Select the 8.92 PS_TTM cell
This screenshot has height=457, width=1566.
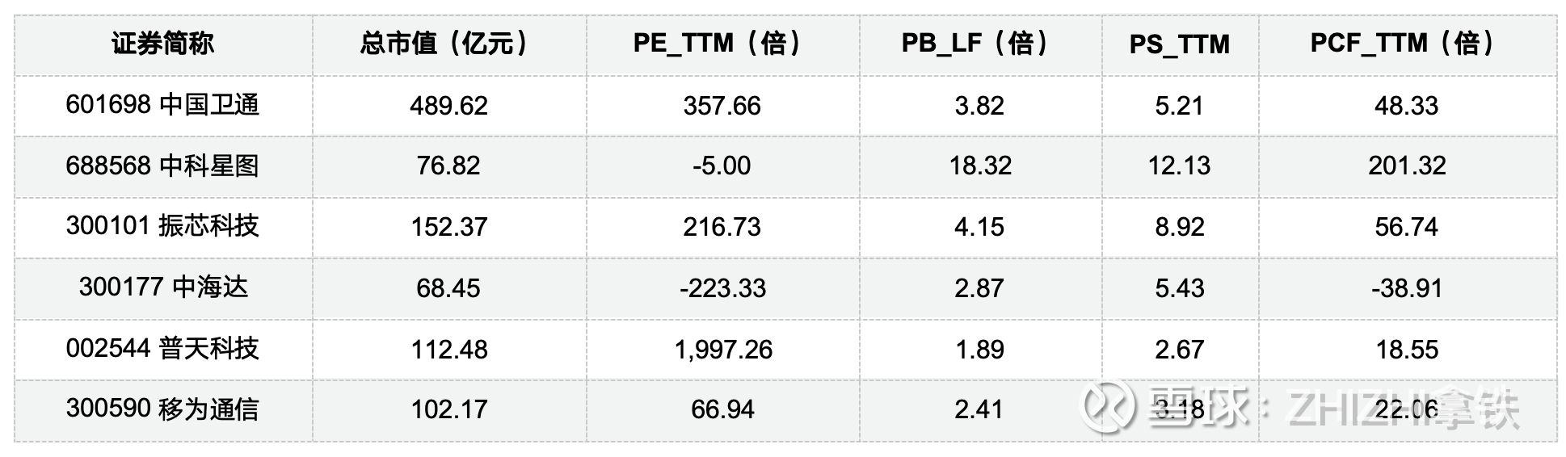(x=1179, y=227)
